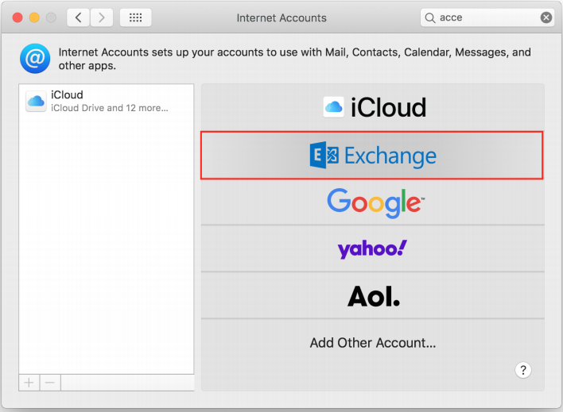Show all preferences grid button
The height and width of the screenshot is (412, 563).
click(x=135, y=17)
